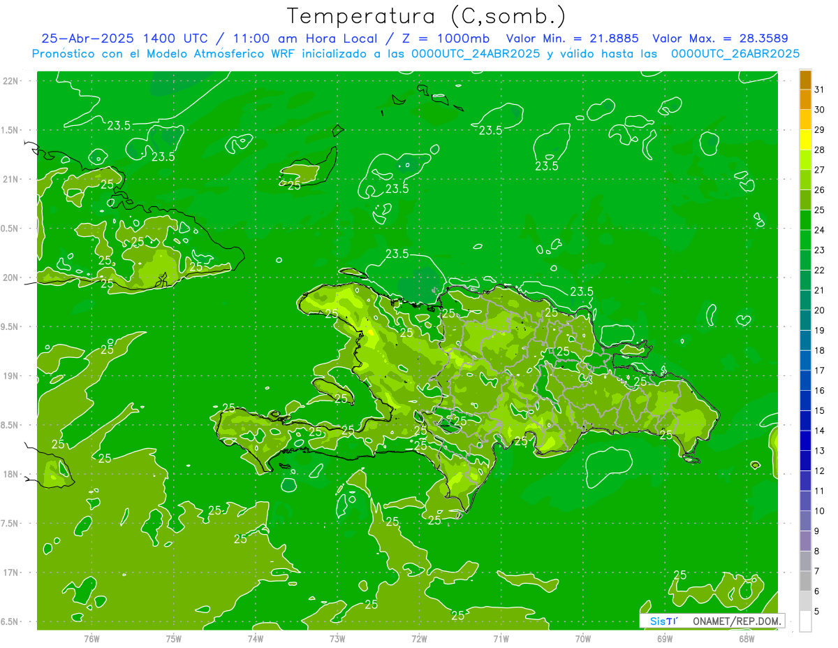The width and height of the screenshot is (838, 648).
Task: Click the '68W' longitude label
Action: 747,638
